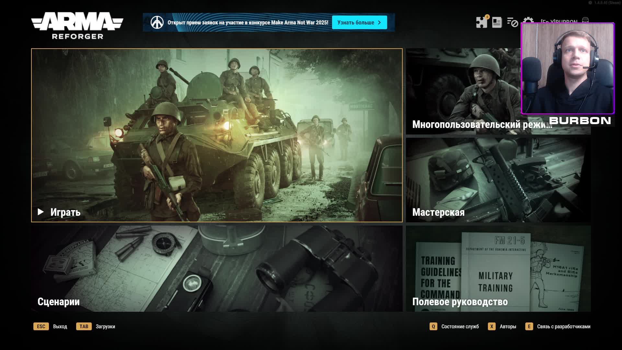Click the player profile avatar icon

pyautogui.click(x=585, y=20)
